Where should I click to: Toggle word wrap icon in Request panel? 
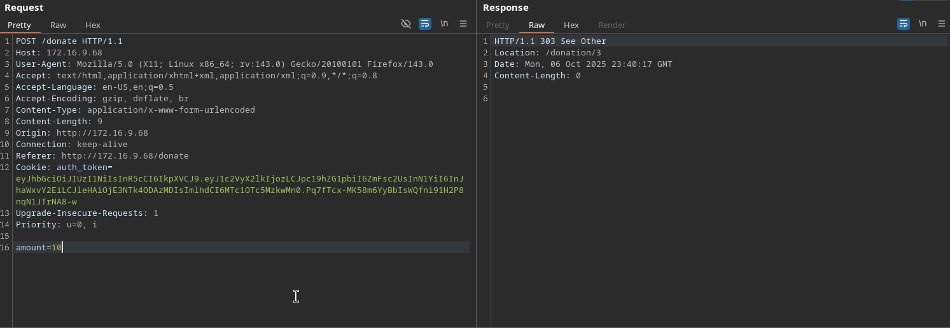tap(425, 24)
